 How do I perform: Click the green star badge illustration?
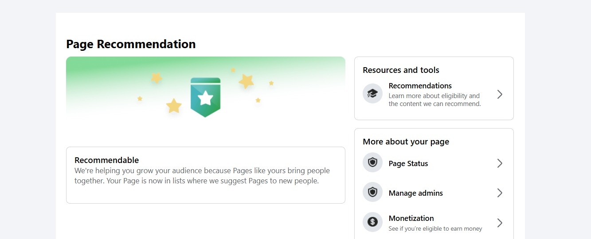[206, 98]
